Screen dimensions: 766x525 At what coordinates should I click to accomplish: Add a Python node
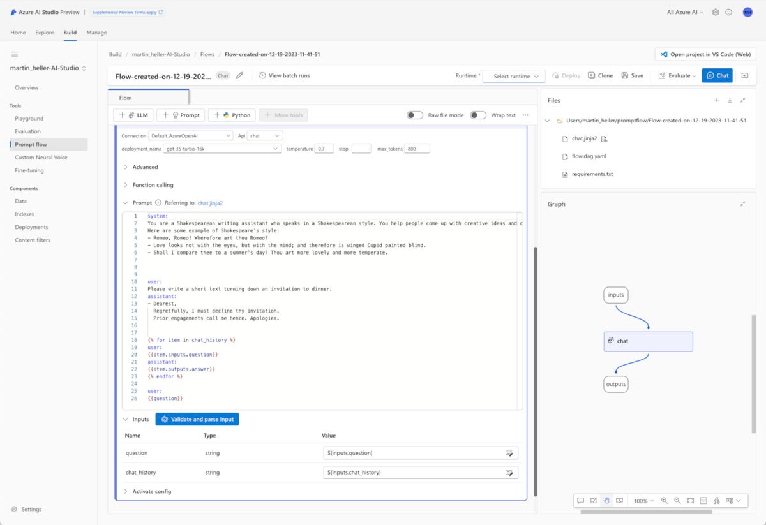coord(232,115)
